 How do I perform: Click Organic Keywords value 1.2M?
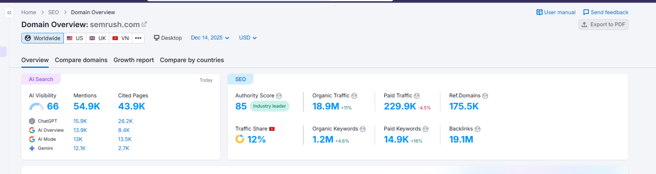tap(323, 140)
